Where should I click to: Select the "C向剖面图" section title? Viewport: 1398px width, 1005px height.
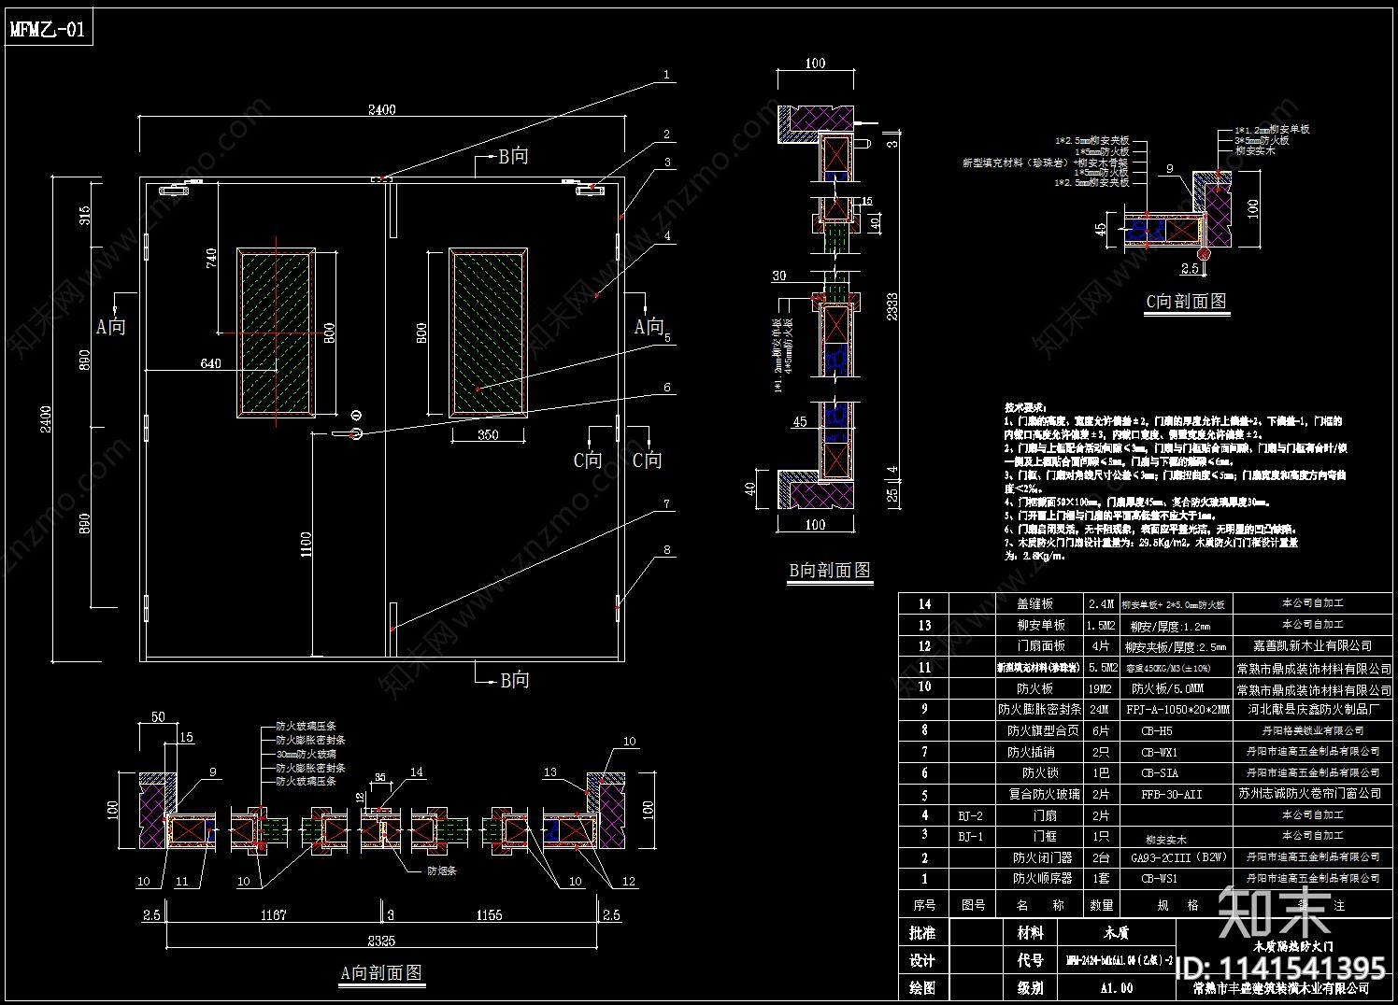1186,301
